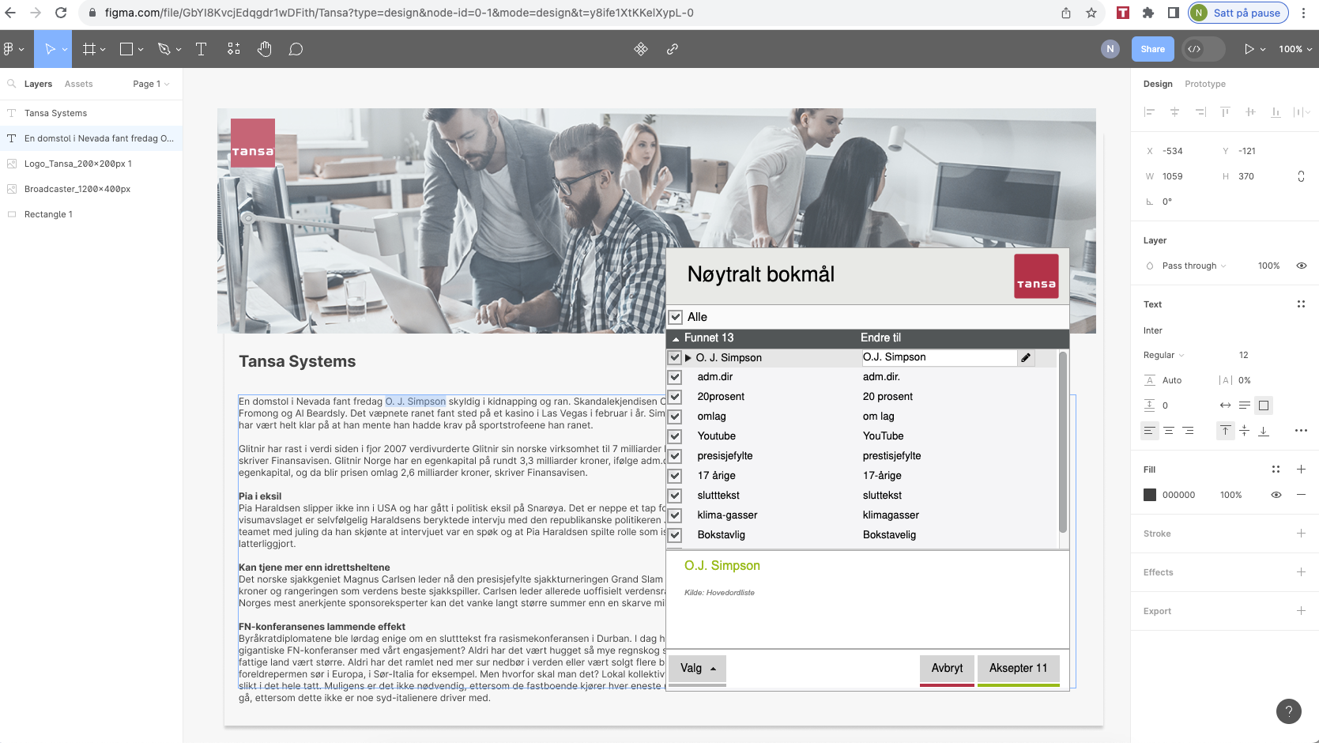The width and height of the screenshot is (1319, 743).
Task: Toggle Dev Mode switch
Action: [x=1204, y=49]
